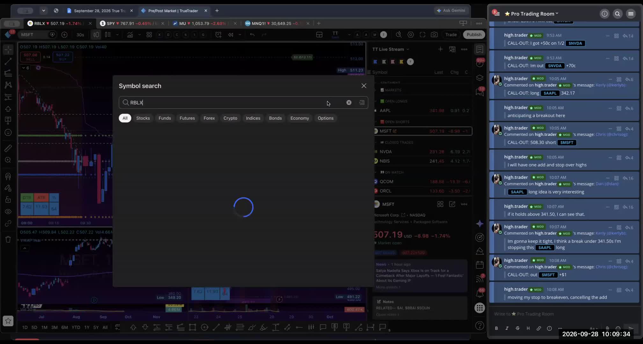Click the Write to Pro Trading Room field
The width and height of the screenshot is (643, 344).
pos(564,314)
